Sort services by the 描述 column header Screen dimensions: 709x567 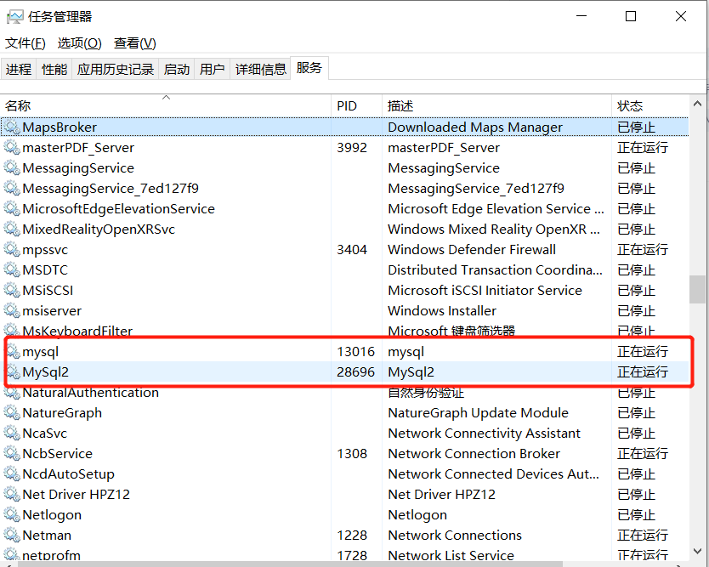pyautogui.click(x=497, y=105)
